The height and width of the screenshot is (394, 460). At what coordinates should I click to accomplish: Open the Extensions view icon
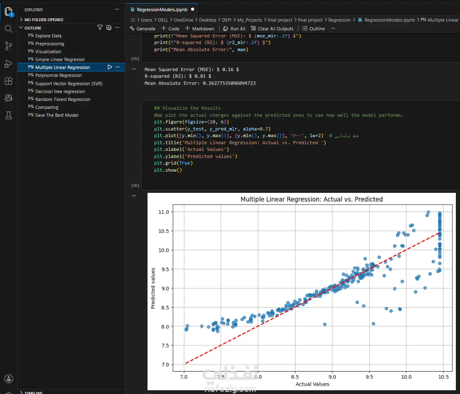pyautogui.click(x=8, y=81)
